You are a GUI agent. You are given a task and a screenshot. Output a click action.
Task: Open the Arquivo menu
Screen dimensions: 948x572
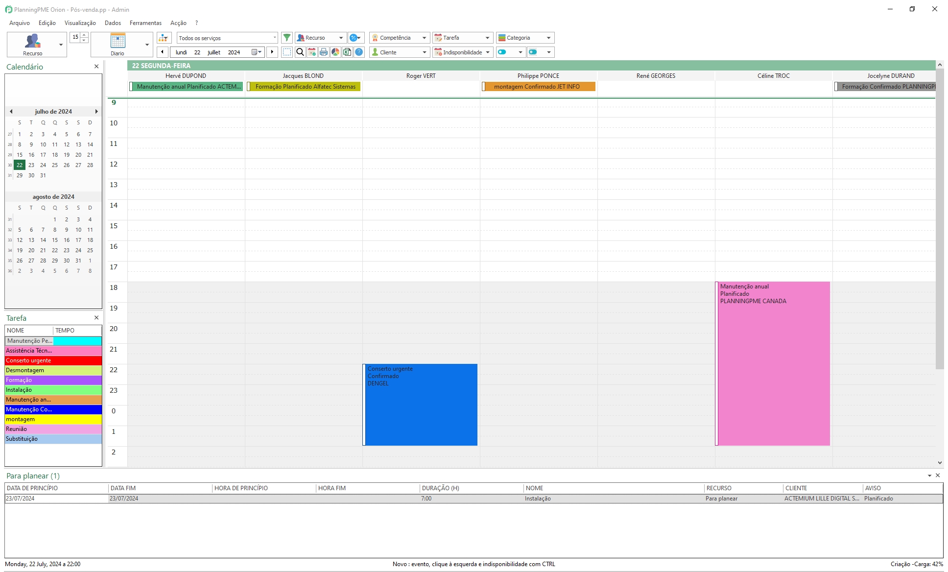point(20,23)
